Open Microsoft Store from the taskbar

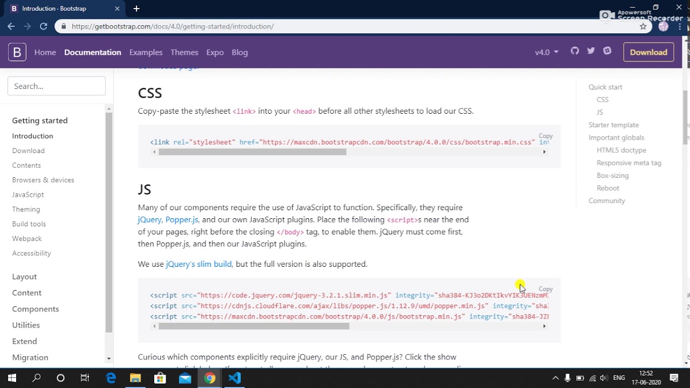click(160, 378)
